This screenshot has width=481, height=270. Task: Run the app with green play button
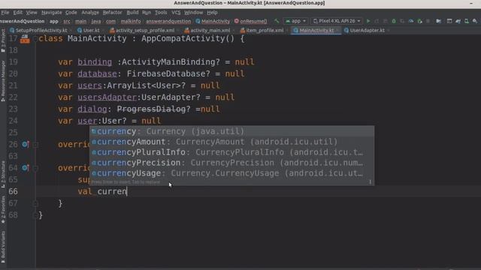[368, 21]
